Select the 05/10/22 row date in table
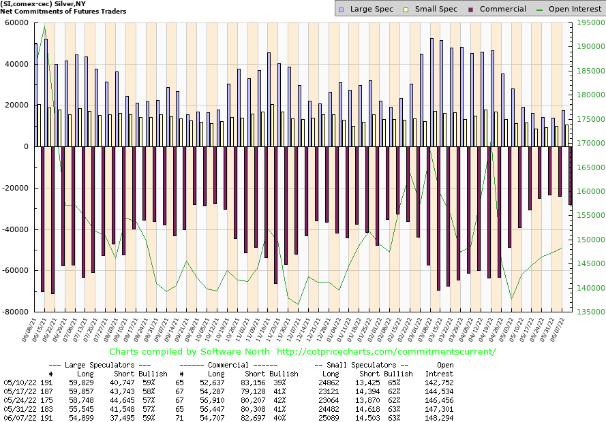The height and width of the screenshot is (422, 606). pyautogui.click(x=17, y=383)
